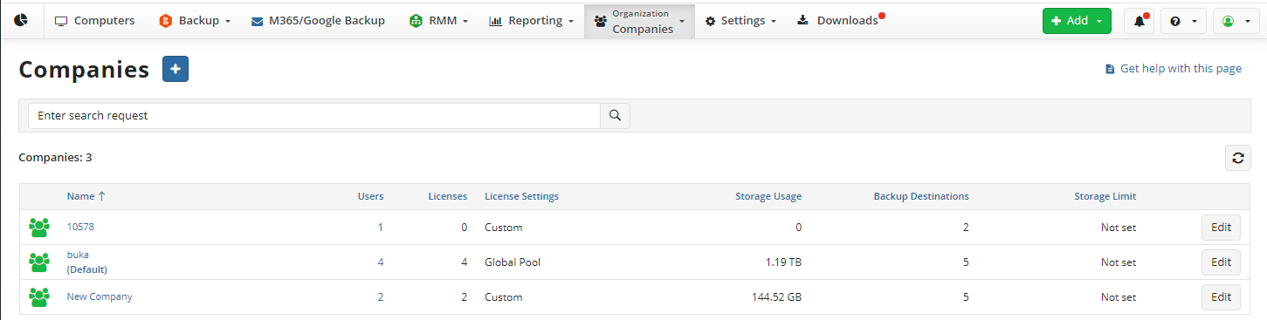Click the search request input field
Viewport: 1267px width, 320px height.
314,115
